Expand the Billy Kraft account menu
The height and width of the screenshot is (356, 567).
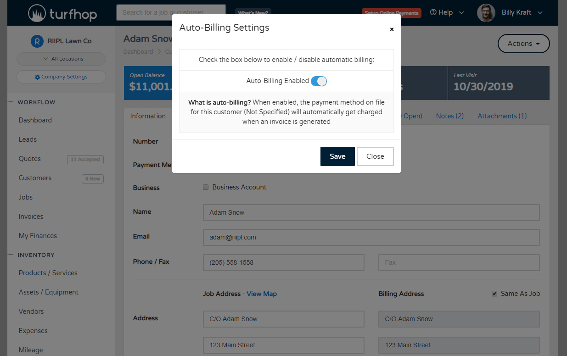tap(540, 12)
